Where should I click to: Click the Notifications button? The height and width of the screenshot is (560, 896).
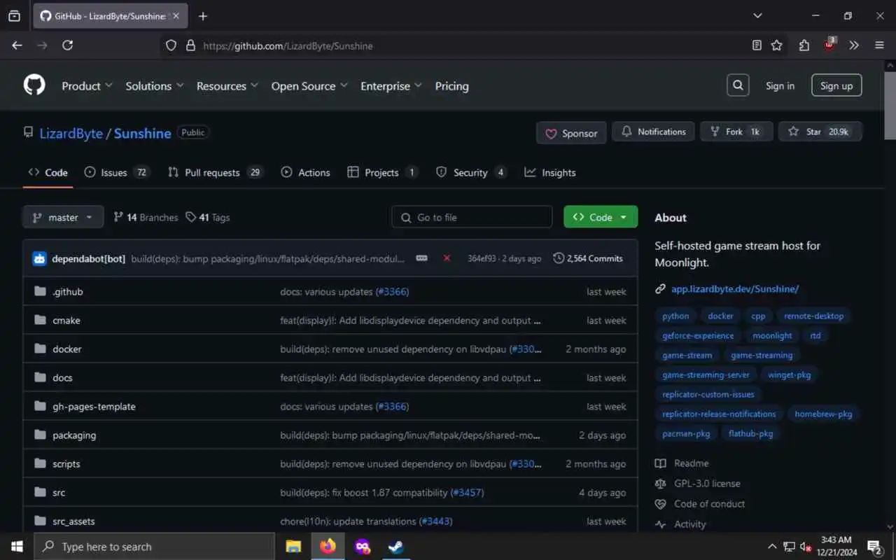(x=653, y=132)
